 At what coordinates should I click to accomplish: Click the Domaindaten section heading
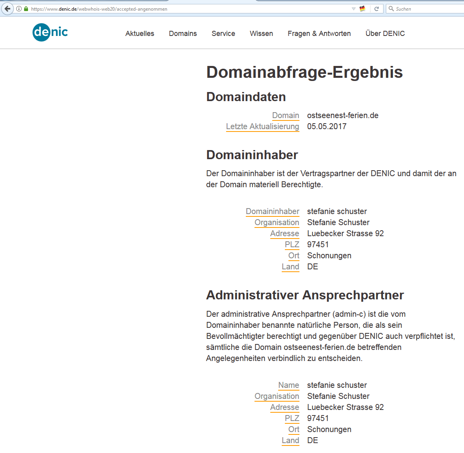tap(246, 97)
